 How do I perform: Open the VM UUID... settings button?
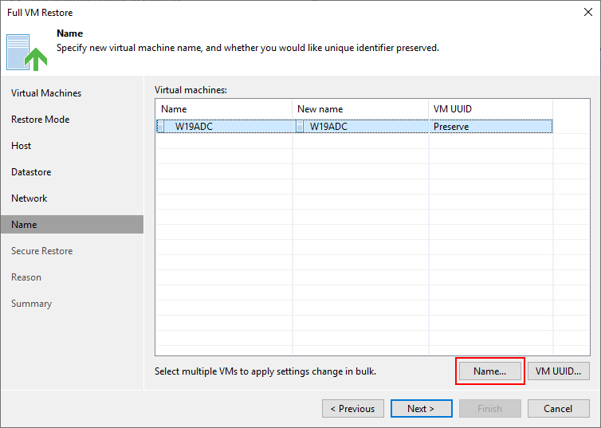(559, 371)
